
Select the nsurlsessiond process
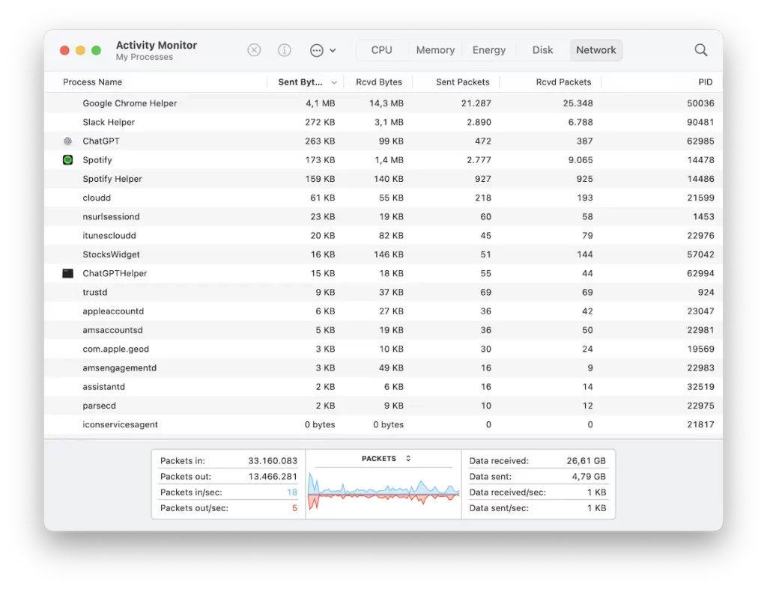[111, 216]
